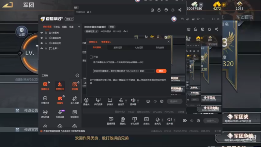Click 摄像头 camera icon in inner preview toolbar

pos(86,102)
